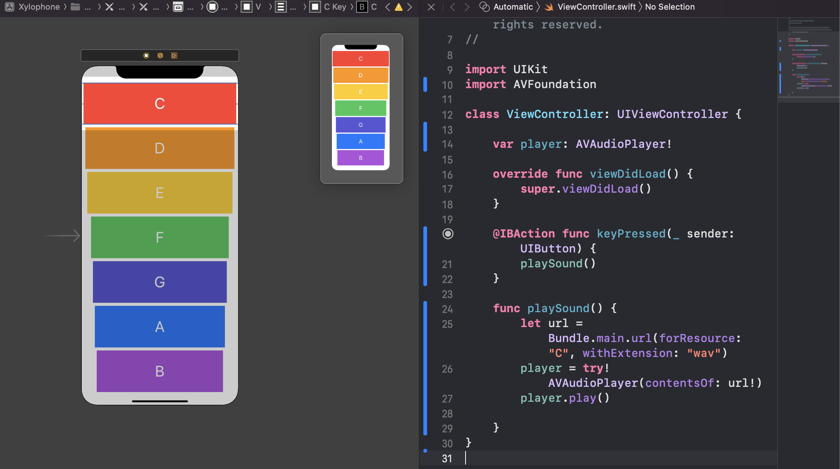The height and width of the screenshot is (469, 840).
Task: Click the Xylophone project icon in jump bar
Action: (9, 7)
